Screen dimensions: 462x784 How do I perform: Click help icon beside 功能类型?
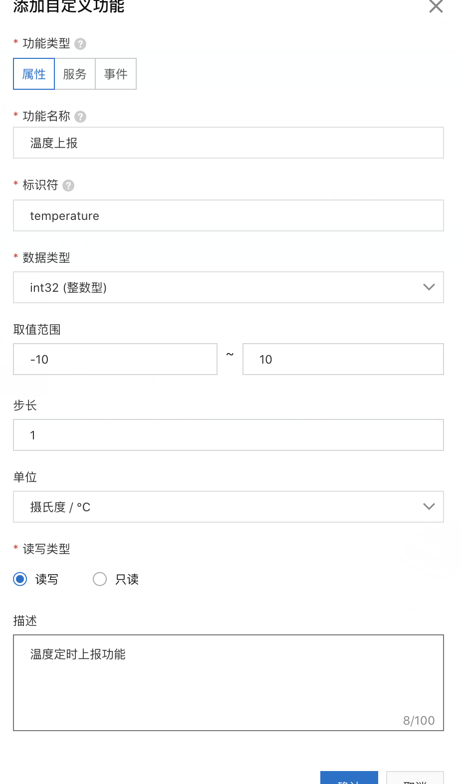pyautogui.click(x=80, y=44)
